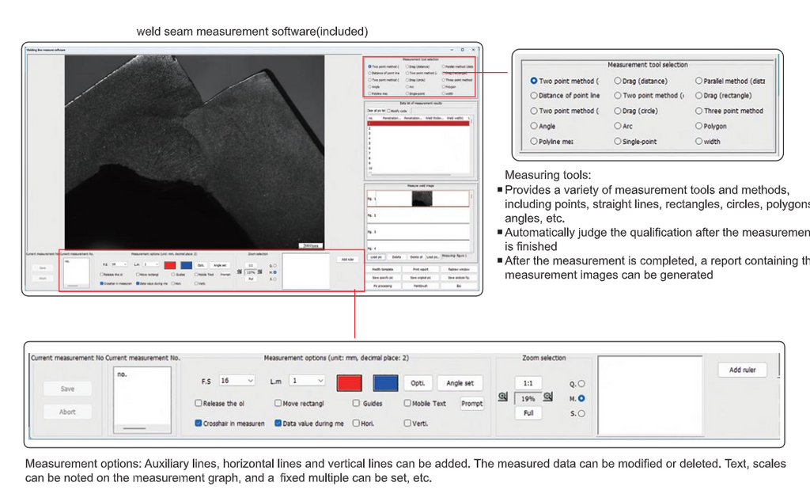Enable Release the ol checkbox in enlarged panel

(199, 403)
